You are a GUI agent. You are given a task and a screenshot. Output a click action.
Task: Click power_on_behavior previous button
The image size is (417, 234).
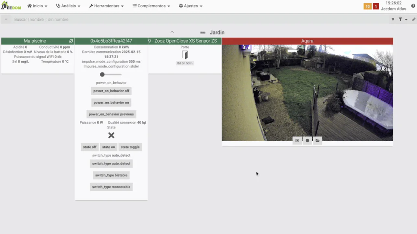pyautogui.click(x=111, y=114)
